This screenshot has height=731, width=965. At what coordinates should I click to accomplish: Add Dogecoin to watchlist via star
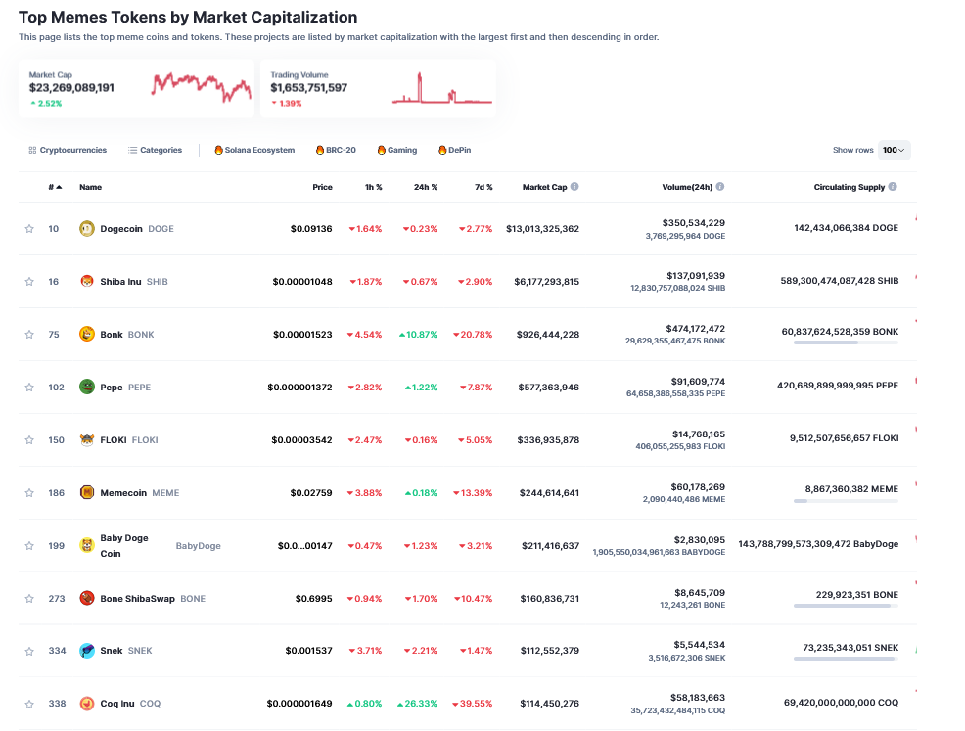29,228
